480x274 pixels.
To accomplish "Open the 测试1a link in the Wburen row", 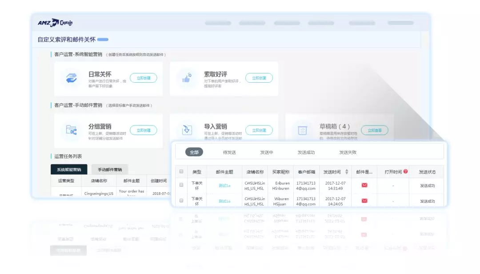I will tap(224, 201).
